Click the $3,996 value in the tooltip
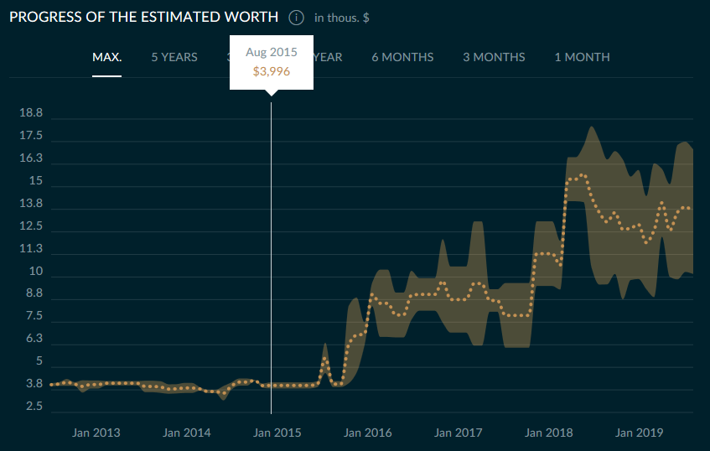Viewport: 710px width, 451px height. click(271, 71)
